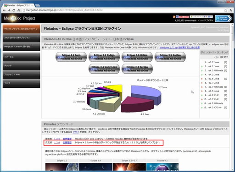Click the こちら link in the Pleiades download text
235x172 pixels.
[76, 132]
